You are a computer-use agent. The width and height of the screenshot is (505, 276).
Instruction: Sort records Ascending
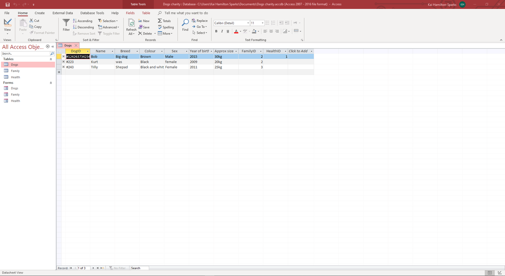point(83,21)
